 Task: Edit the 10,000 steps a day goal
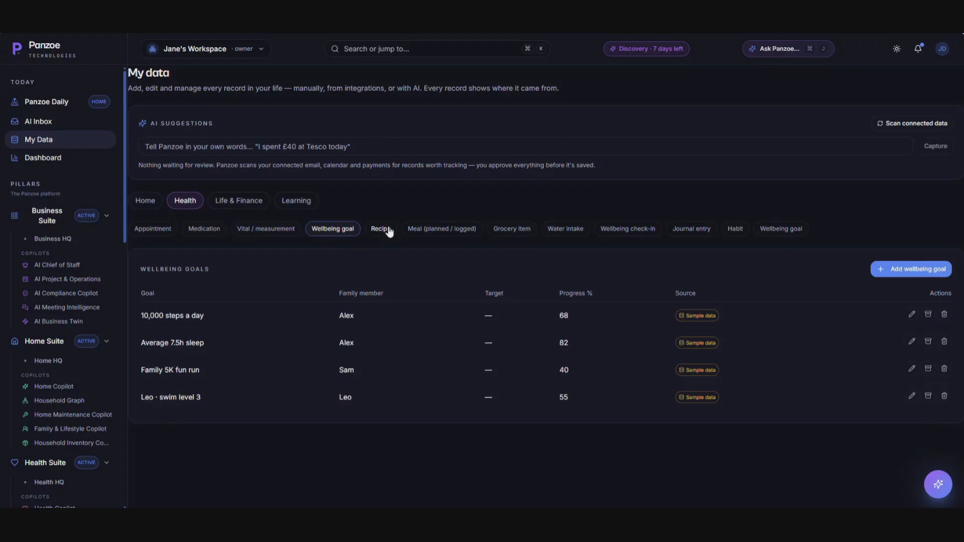pos(912,314)
